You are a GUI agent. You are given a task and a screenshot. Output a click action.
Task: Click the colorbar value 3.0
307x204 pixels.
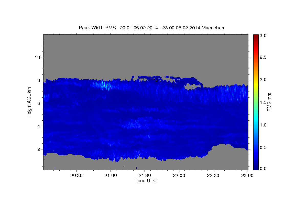coord(264,35)
